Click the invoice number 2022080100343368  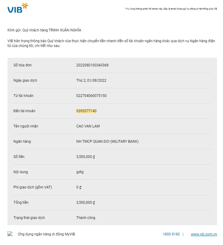coord(92,65)
